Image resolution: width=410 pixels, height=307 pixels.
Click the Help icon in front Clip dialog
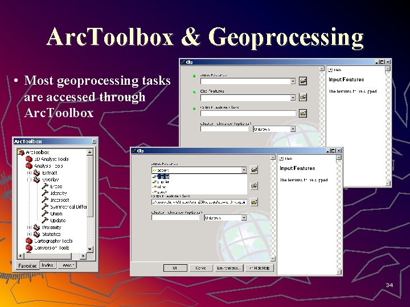tap(282, 159)
